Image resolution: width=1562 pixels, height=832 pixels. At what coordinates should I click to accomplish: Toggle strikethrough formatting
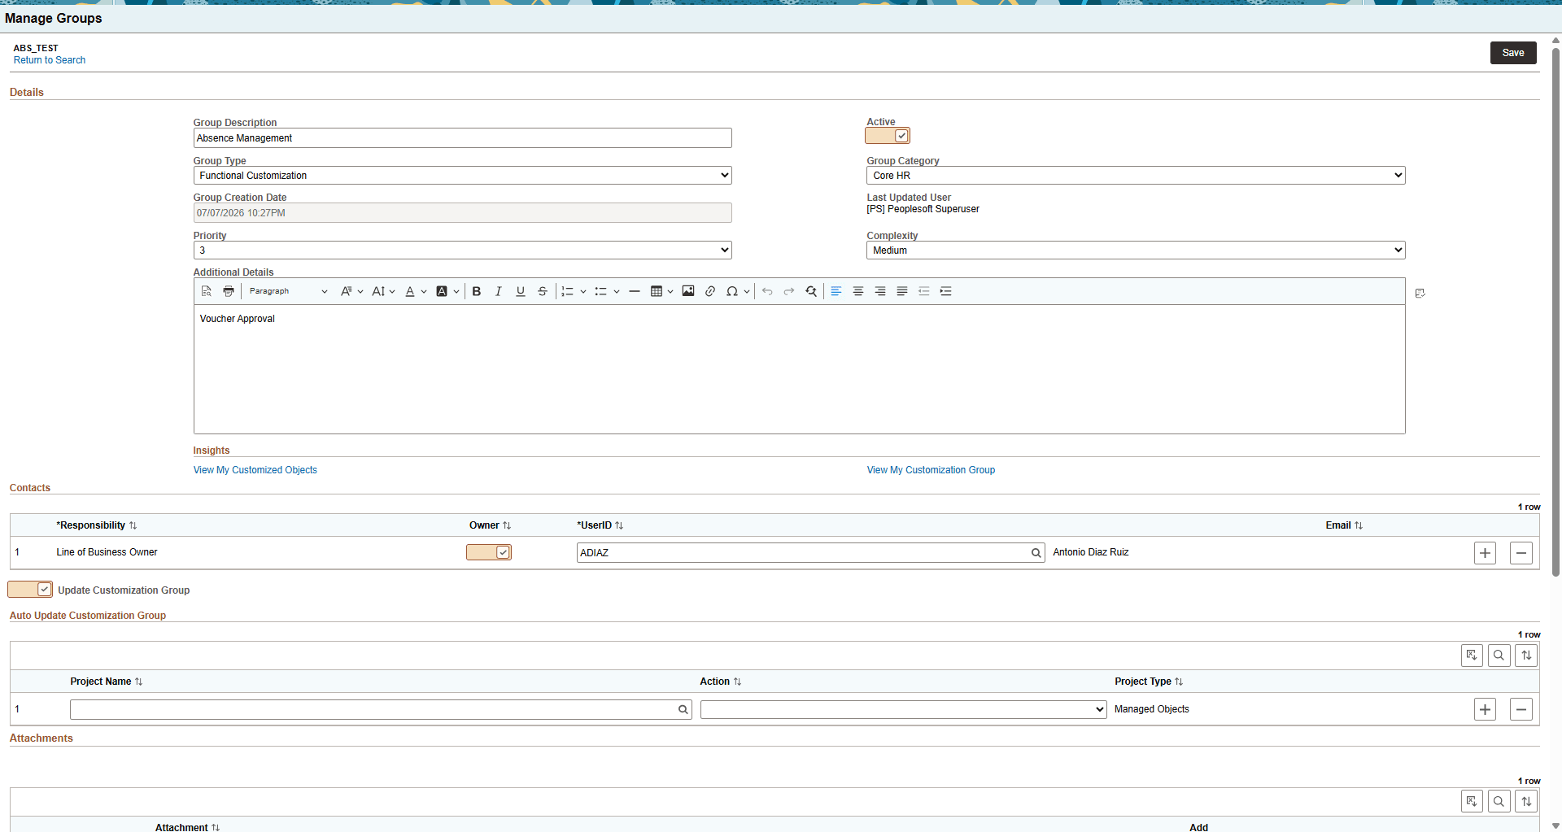point(543,291)
